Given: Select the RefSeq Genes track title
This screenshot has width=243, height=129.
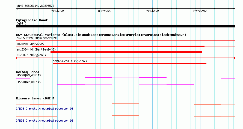Looking at the screenshot, I should [28, 72].
